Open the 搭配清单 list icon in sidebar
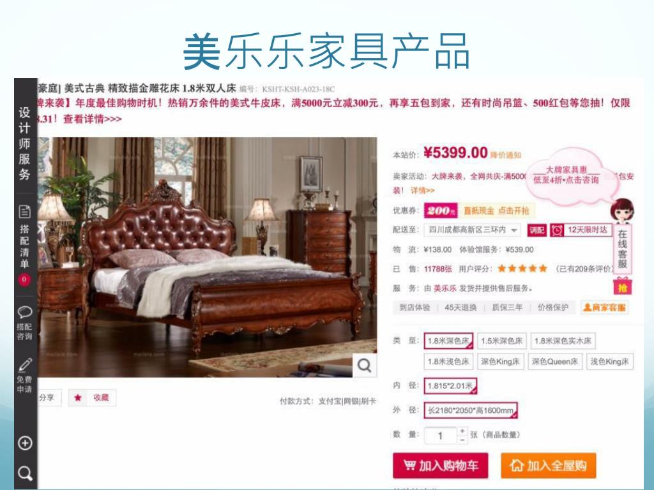The width and height of the screenshot is (654, 490). pyautogui.click(x=25, y=212)
